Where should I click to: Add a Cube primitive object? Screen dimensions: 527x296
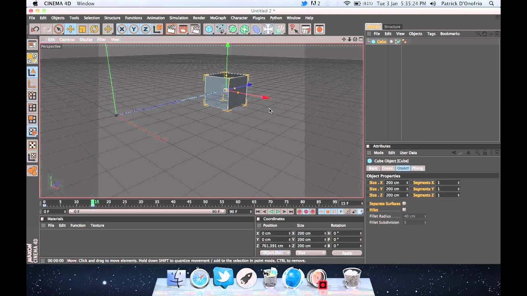[x=209, y=29]
